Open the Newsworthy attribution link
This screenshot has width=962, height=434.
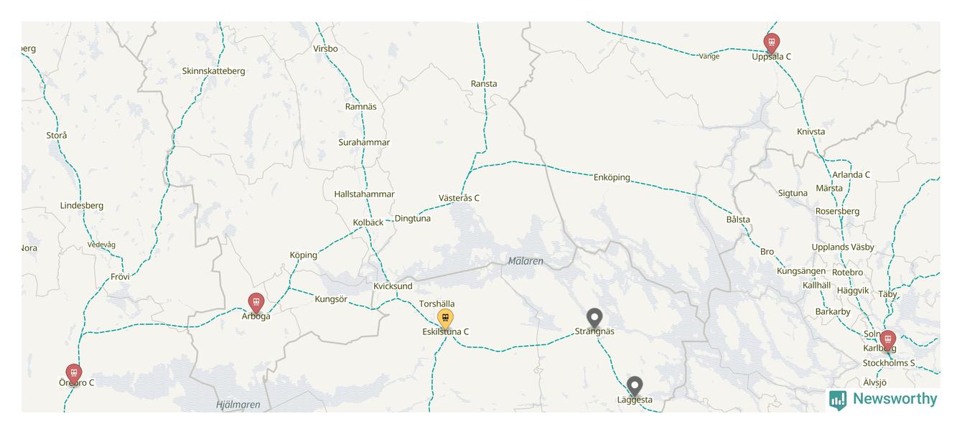[883, 400]
